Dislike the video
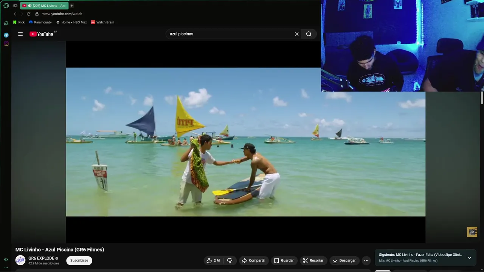Viewport: 484px width, 272px height. [230, 261]
